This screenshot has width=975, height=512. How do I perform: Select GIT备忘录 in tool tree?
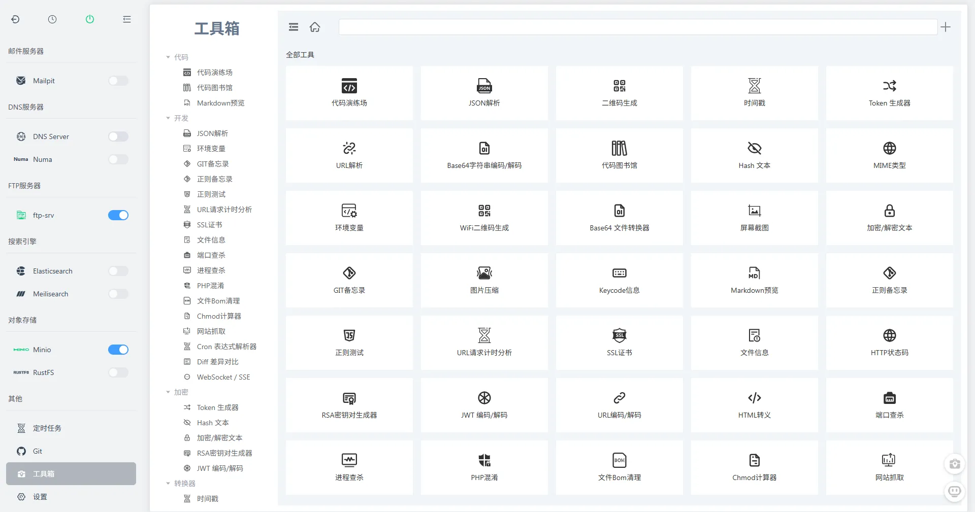(213, 164)
